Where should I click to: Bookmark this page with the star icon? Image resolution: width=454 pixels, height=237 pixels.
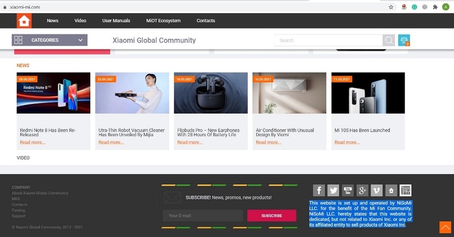(x=391, y=7)
